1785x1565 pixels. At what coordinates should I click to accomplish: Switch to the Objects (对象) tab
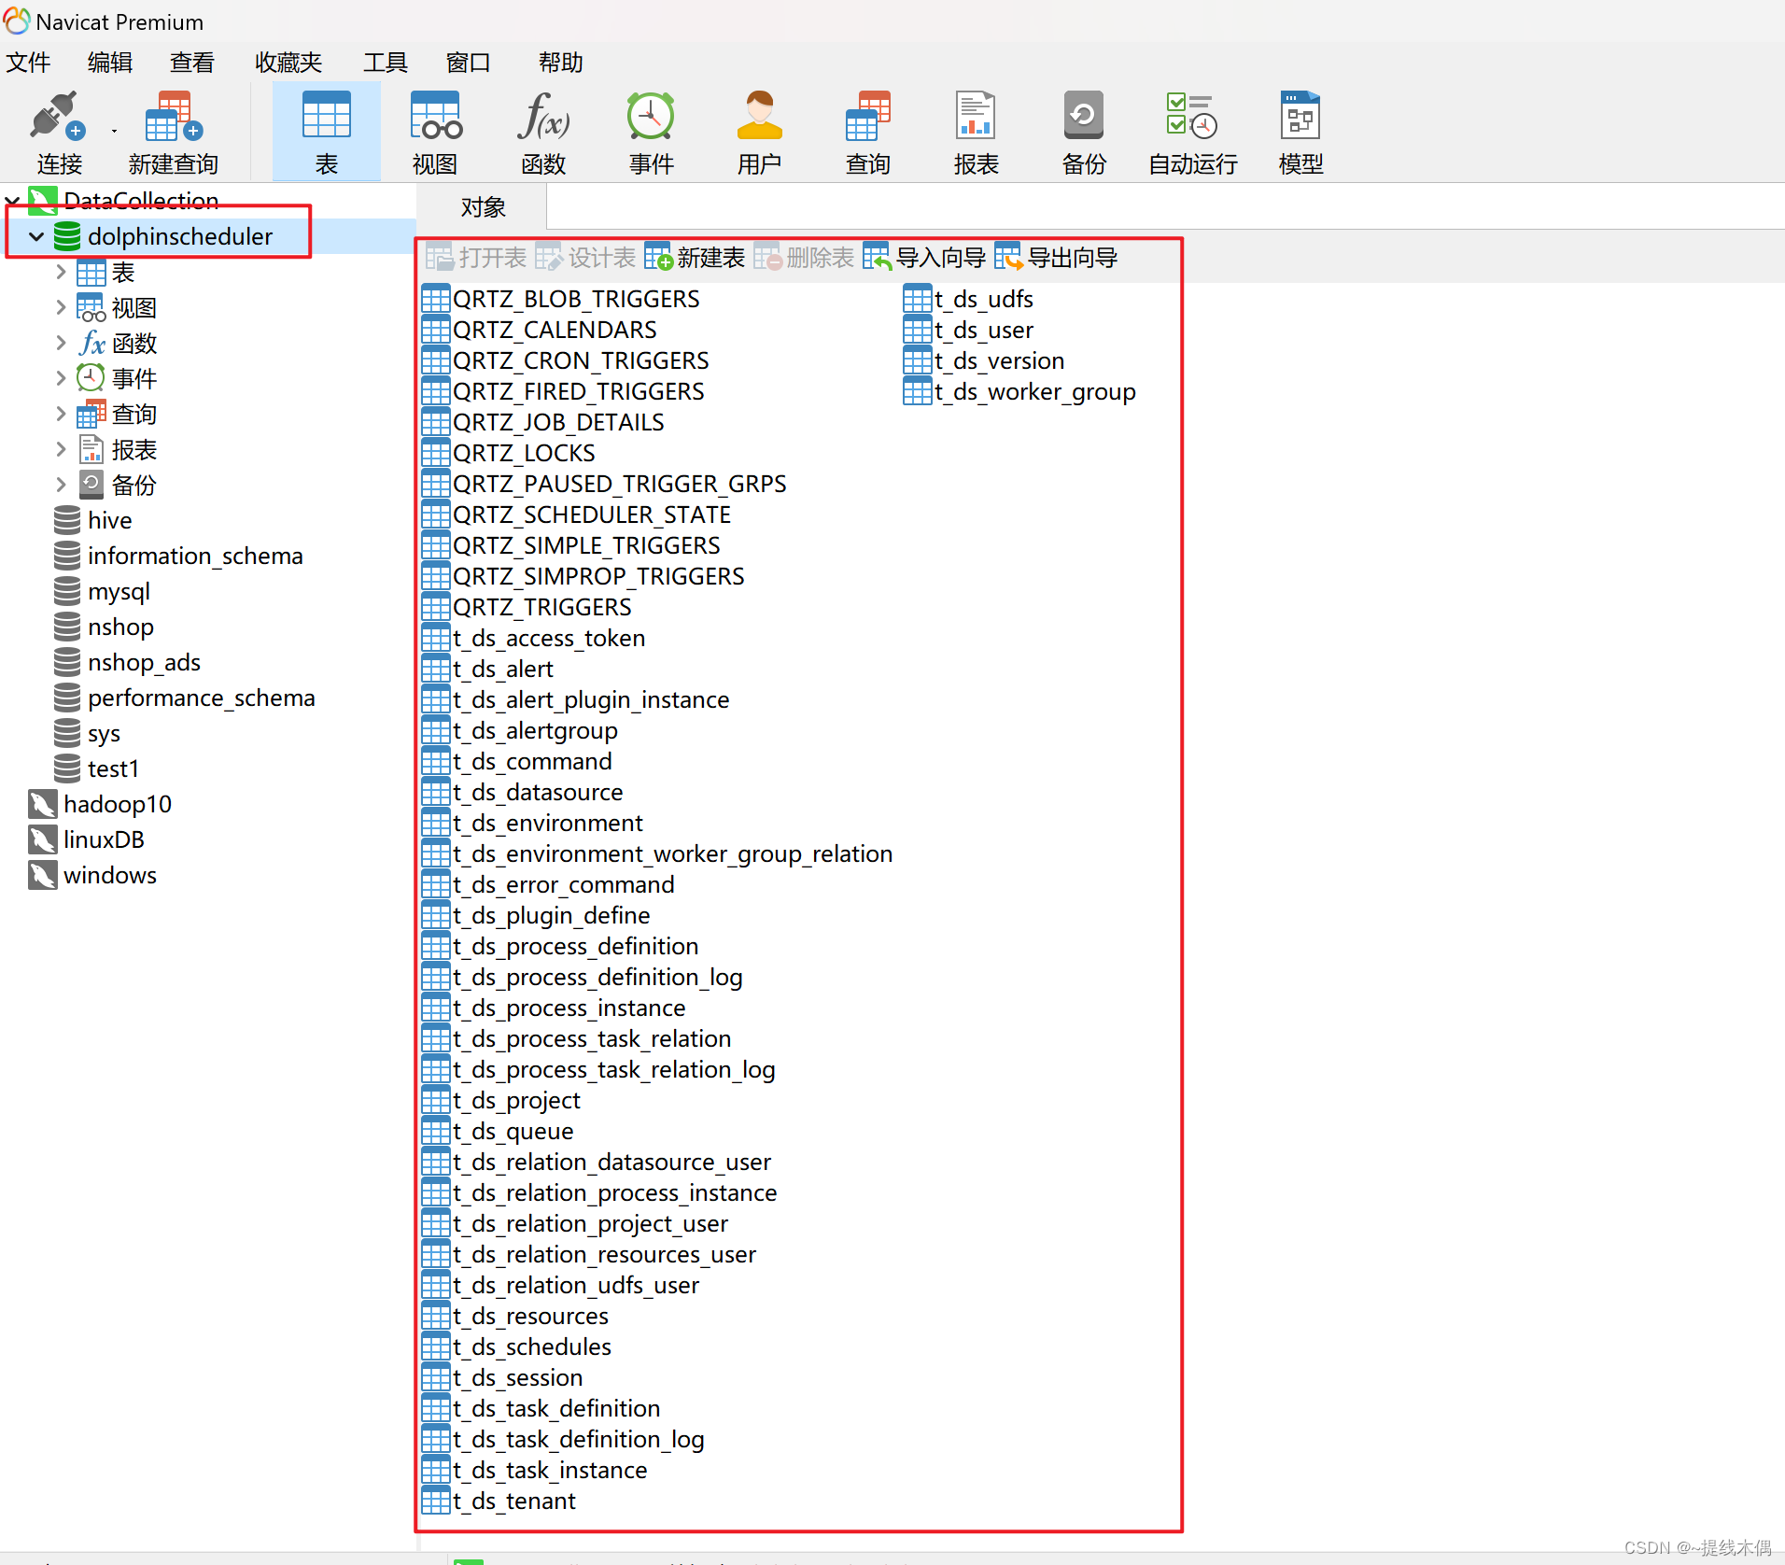[x=483, y=207]
